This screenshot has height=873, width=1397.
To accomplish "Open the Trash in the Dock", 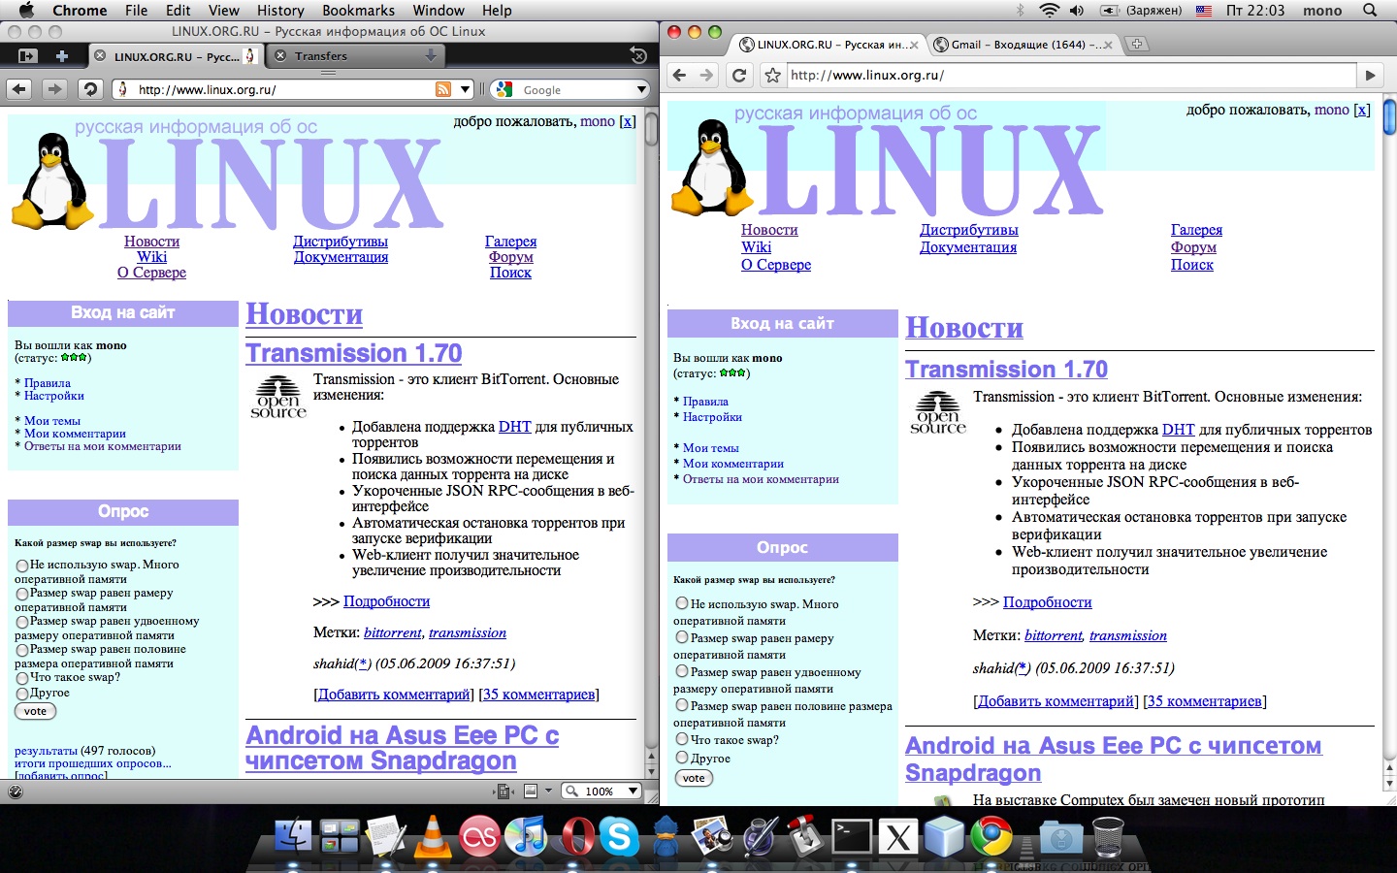I will coord(1108,836).
